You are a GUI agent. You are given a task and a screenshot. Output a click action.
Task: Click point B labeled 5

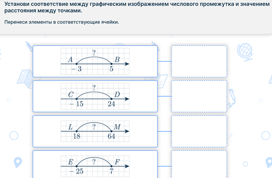tap(112, 64)
